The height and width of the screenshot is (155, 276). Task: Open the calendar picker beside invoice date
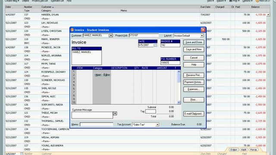(x=155, y=45)
